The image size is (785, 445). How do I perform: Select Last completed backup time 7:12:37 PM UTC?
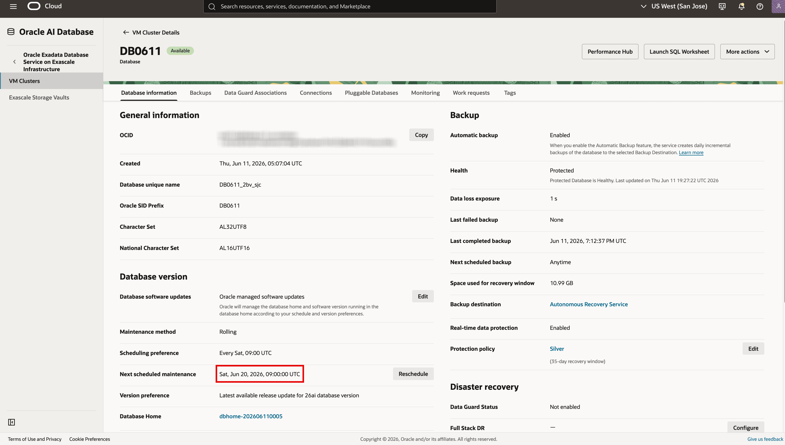(588, 241)
